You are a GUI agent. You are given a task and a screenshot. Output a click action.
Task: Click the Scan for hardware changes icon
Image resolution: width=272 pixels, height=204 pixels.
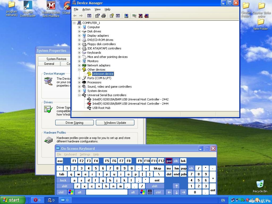[x=126, y=16]
